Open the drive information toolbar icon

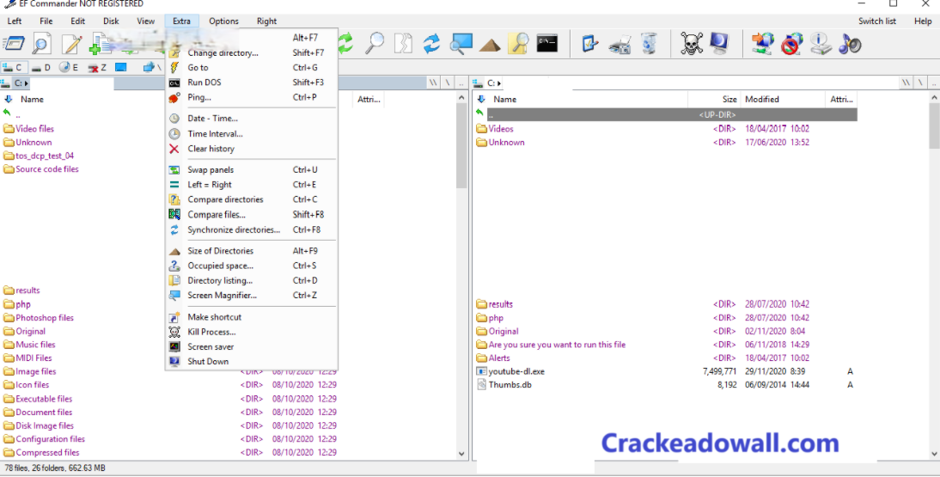tap(821, 44)
